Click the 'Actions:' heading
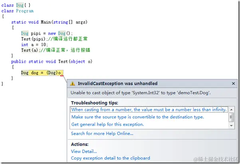Viewport: 240px width, 164px height. 79,144
